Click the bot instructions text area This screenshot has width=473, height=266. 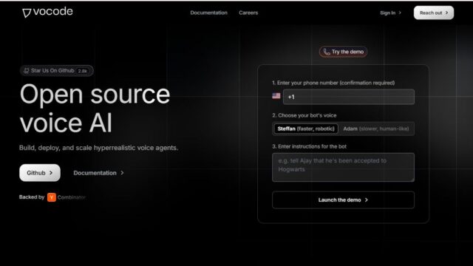pyautogui.click(x=343, y=168)
